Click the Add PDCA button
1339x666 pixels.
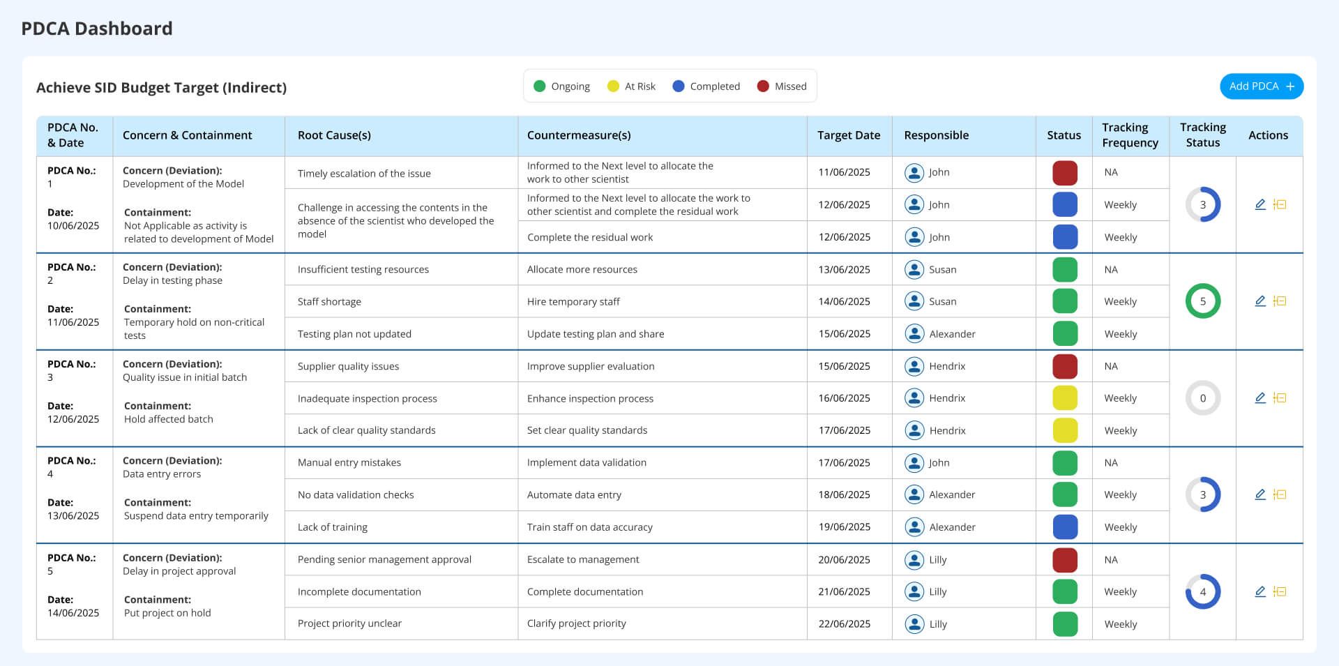1261,86
